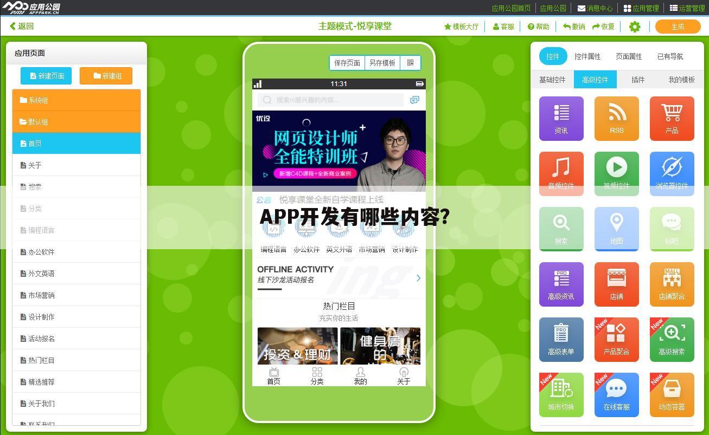Open the 我的模板 sub-tab
709x435 pixels.
[681, 80]
